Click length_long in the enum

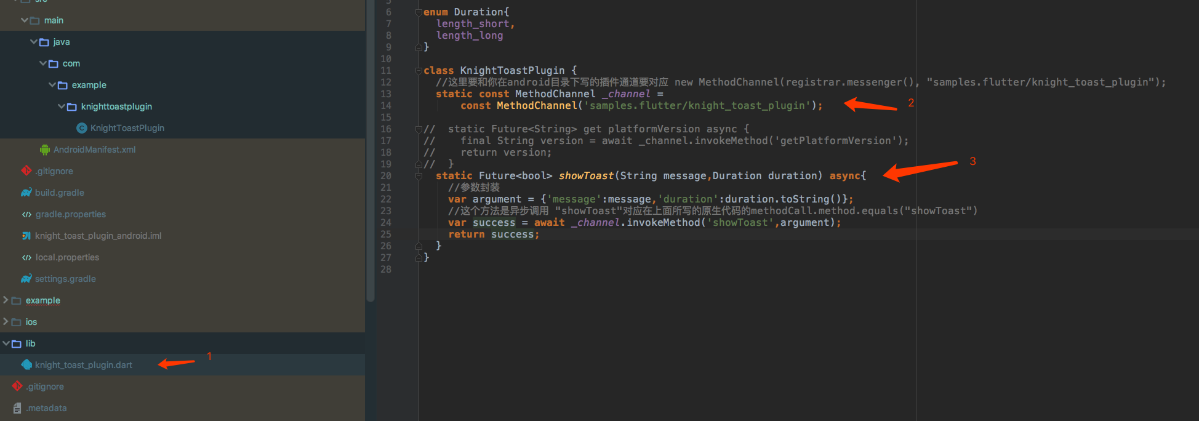[470, 36]
